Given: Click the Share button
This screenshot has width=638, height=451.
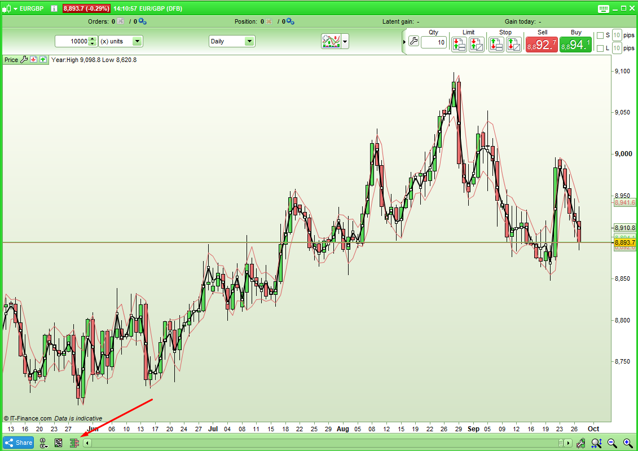Looking at the screenshot, I should pos(18,443).
